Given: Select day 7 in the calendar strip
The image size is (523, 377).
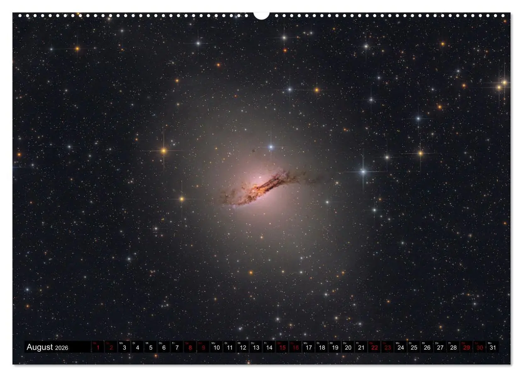Looking at the screenshot, I should pyautogui.click(x=177, y=347).
